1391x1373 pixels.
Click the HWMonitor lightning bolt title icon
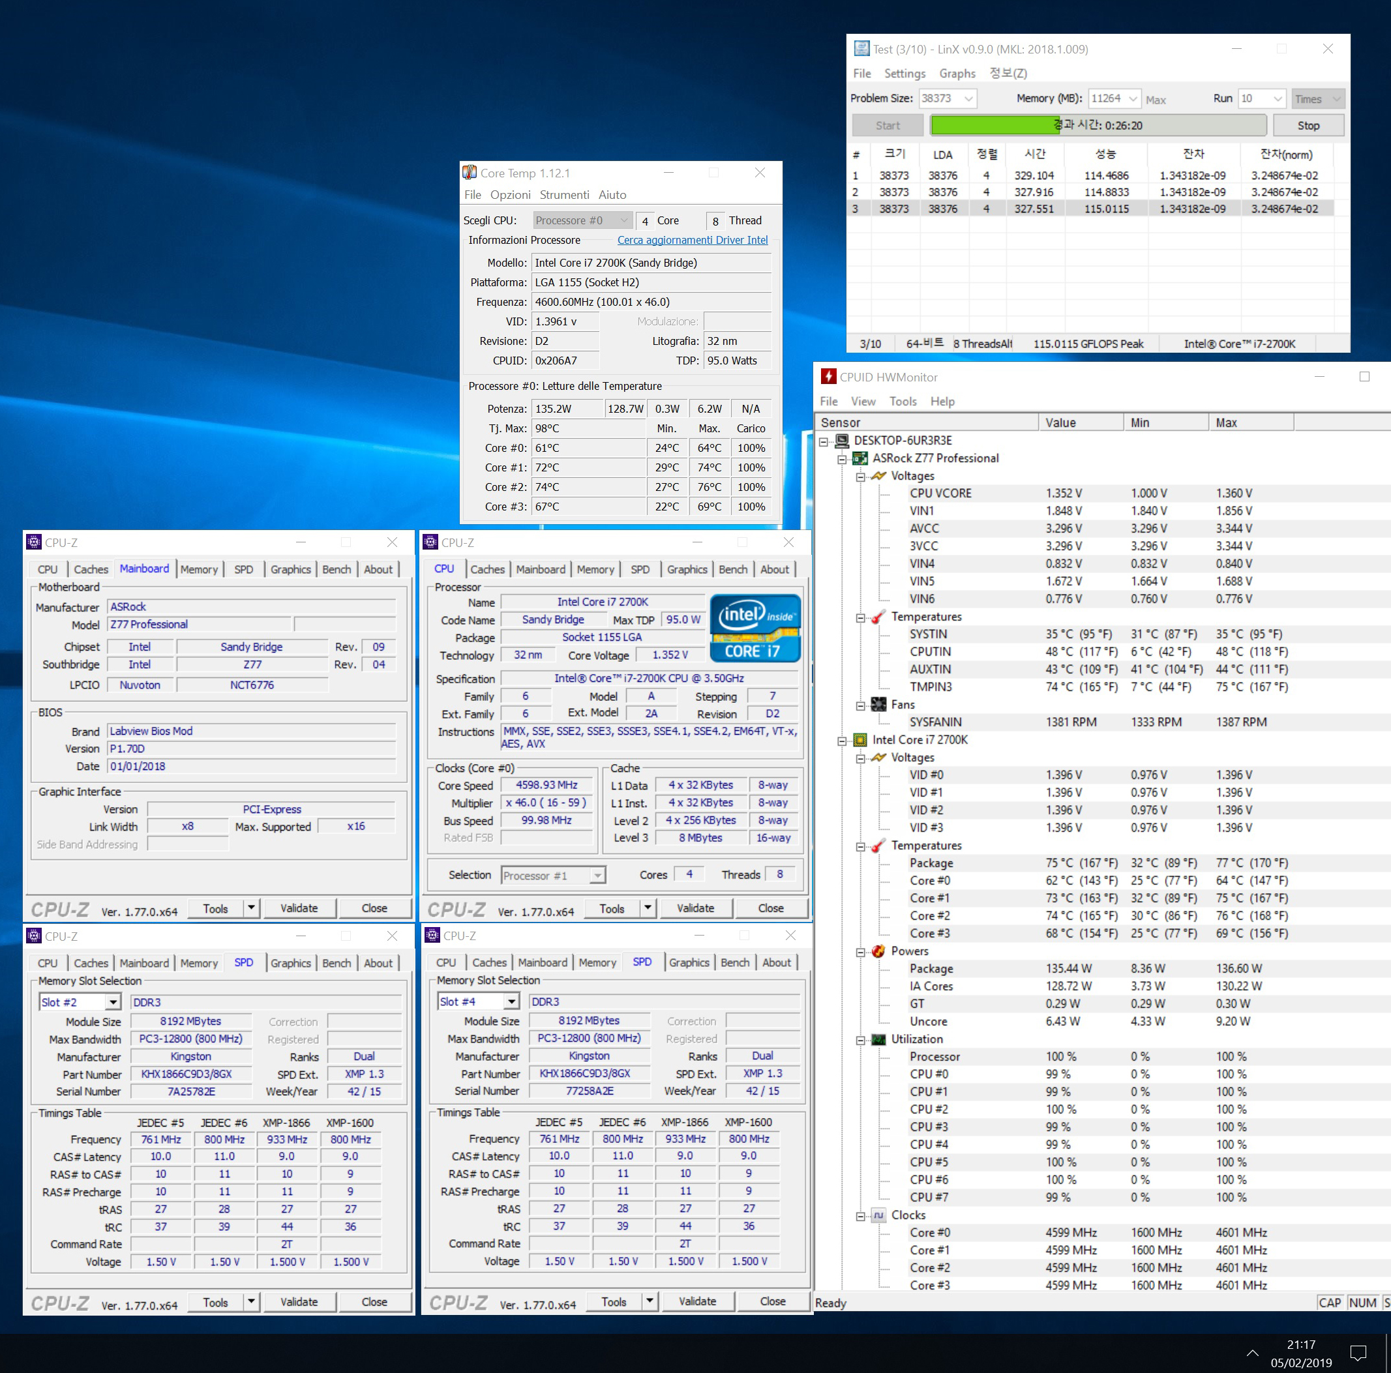coord(829,376)
